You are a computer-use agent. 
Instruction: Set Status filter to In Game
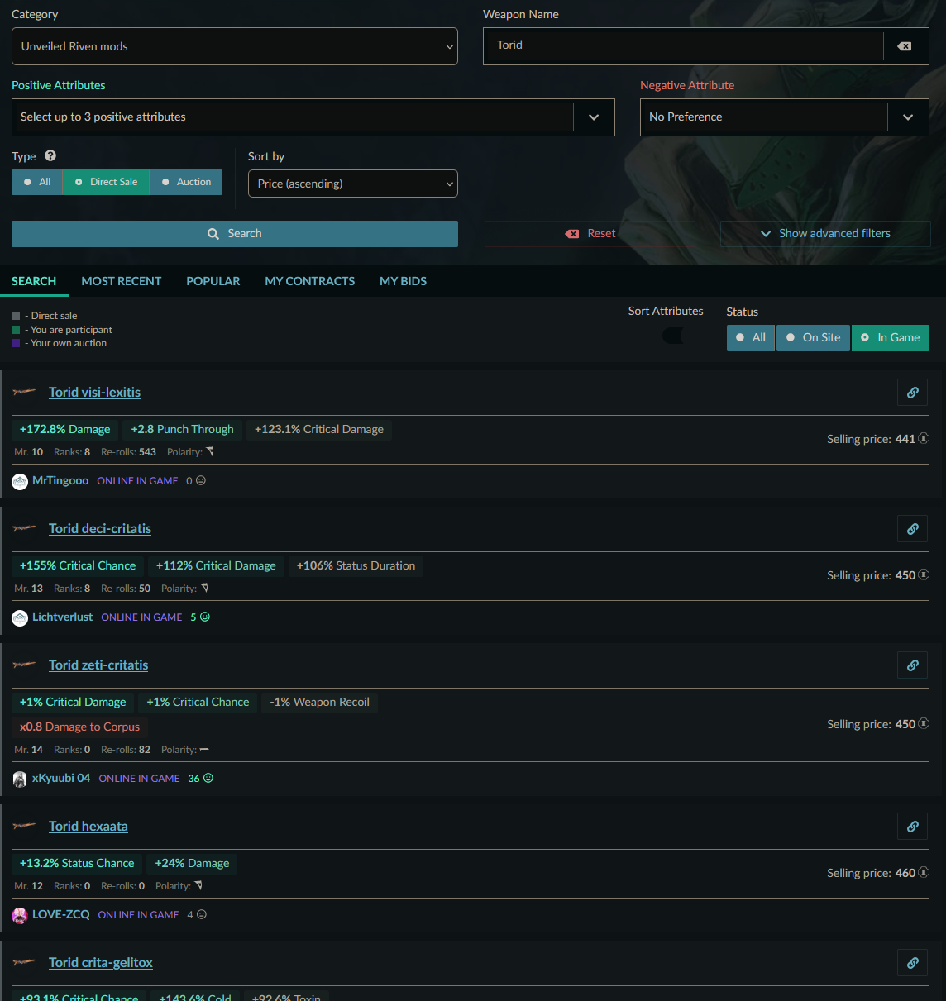(891, 337)
